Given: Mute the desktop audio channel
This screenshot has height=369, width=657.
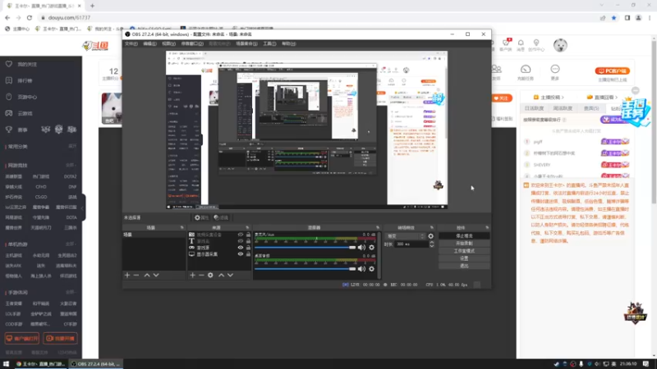Looking at the screenshot, I should tap(361, 269).
